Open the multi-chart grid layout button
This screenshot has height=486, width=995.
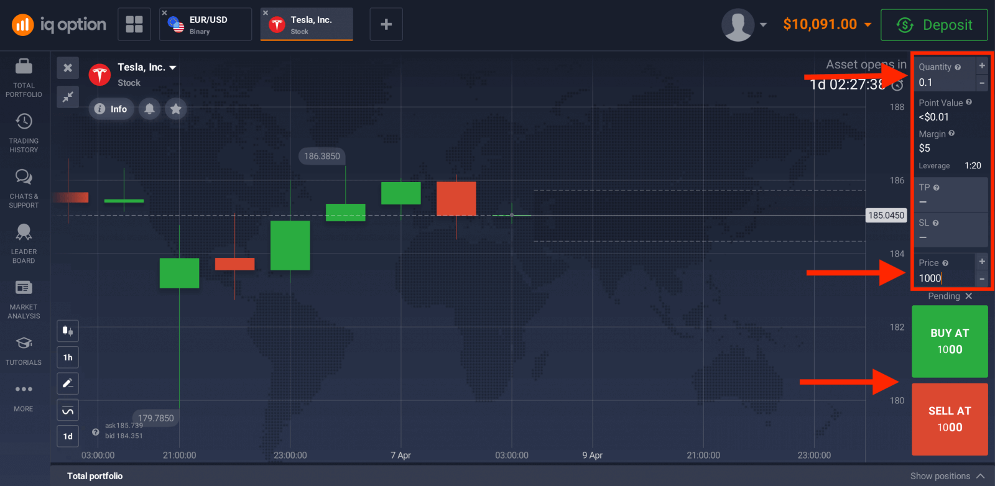point(134,24)
